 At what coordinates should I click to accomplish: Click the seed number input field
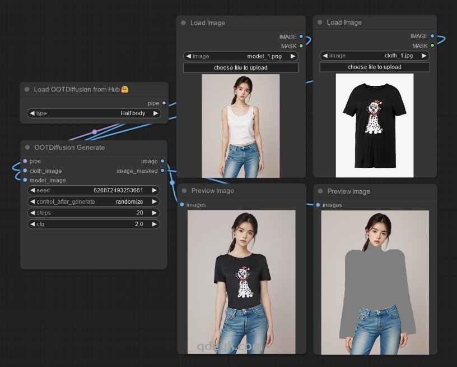(94, 190)
